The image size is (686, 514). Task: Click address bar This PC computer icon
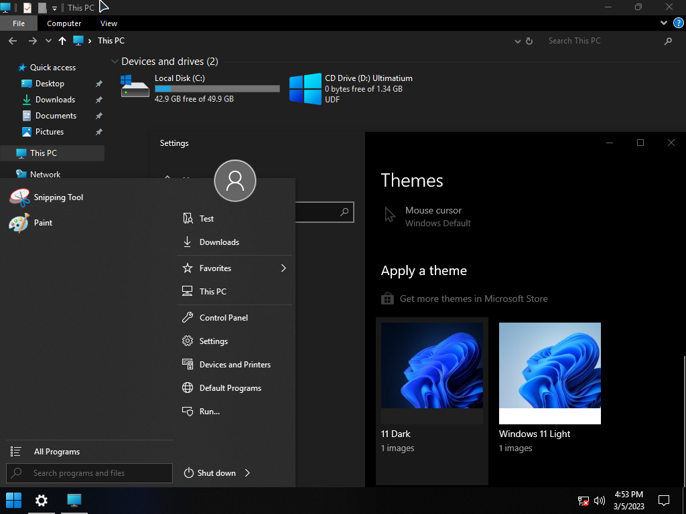point(78,41)
